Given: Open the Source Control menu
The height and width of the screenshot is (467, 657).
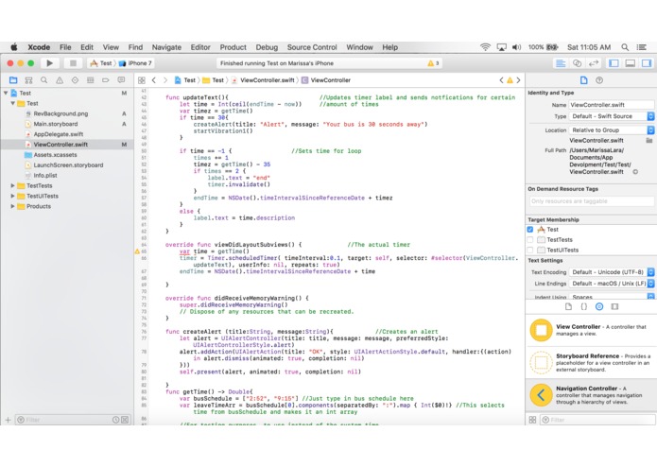Looking at the screenshot, I should coord(311,47).
